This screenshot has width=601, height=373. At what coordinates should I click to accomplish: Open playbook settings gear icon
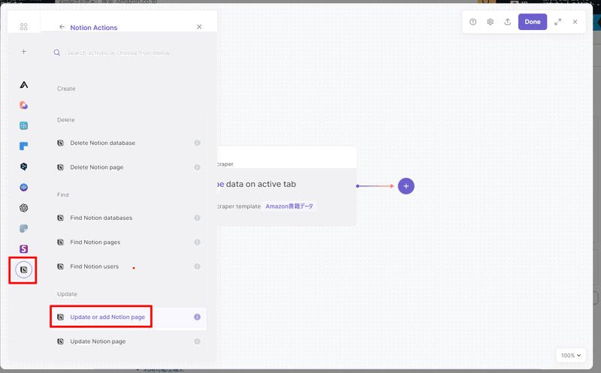(x=491, y=22)
